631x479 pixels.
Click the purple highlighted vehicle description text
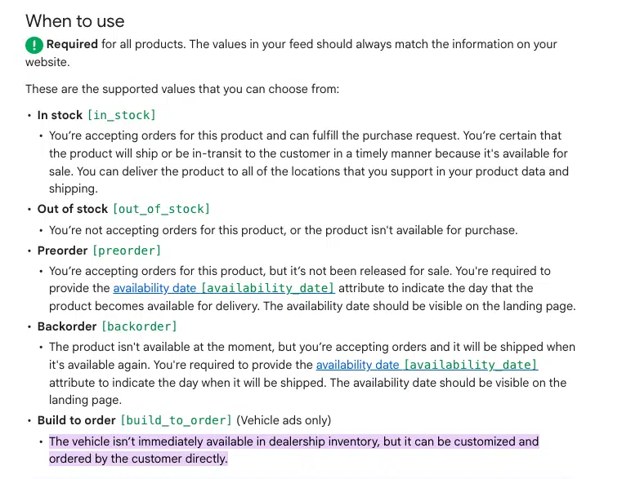[x=293, y=450]
